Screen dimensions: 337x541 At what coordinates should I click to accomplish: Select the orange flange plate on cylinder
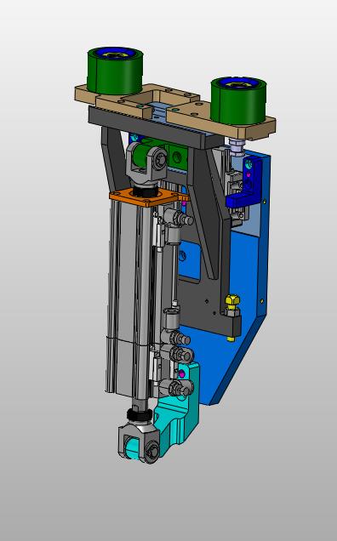[148, 198]
